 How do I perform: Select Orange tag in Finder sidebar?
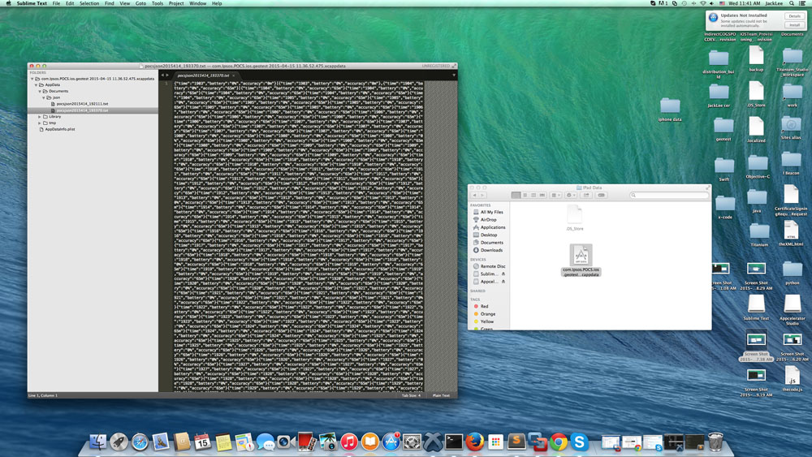click(486, 313)
